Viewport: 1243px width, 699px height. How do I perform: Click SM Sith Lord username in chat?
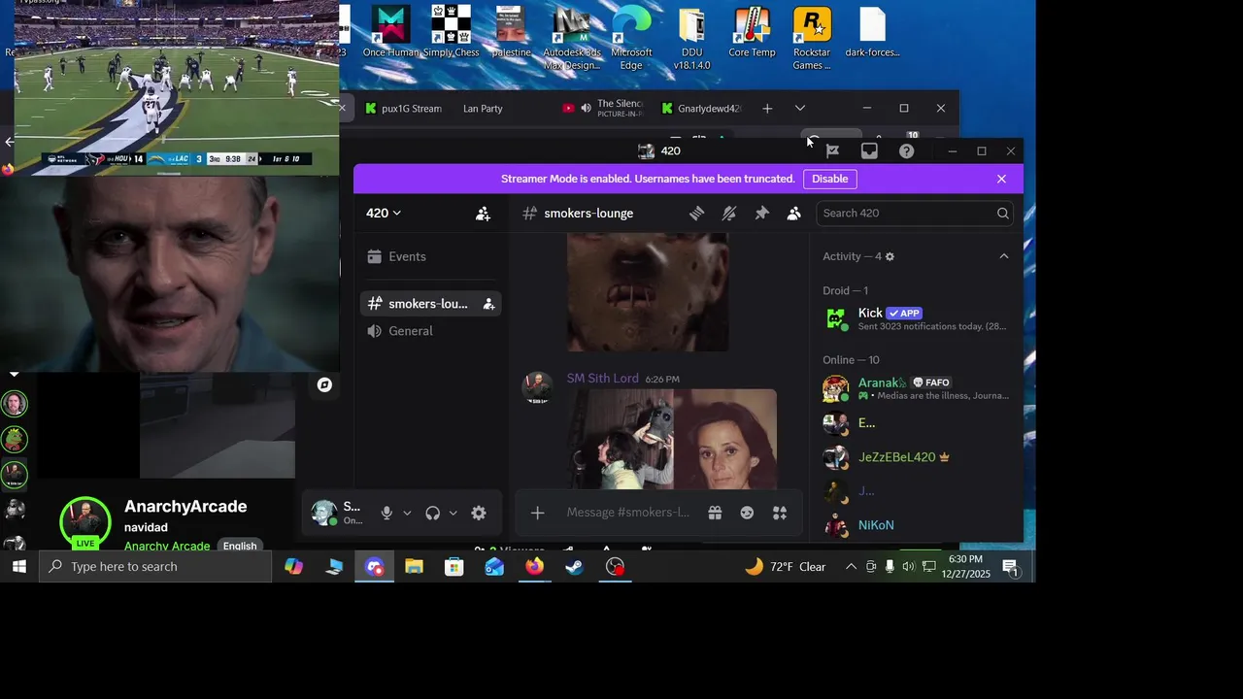coord(602,379)
